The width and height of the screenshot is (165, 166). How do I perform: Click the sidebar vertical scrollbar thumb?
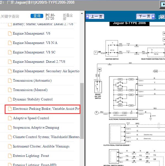[x=82, y=111]
